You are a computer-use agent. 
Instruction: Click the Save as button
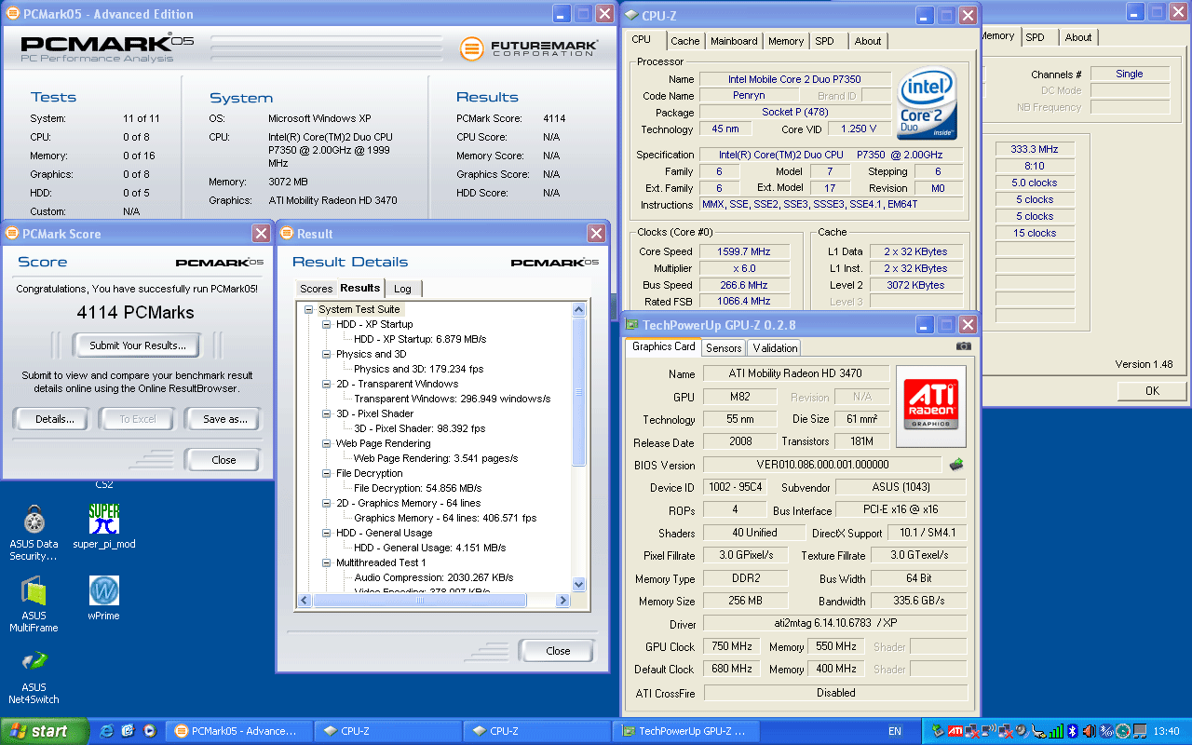pyautogui.click(x=225, y=419)
